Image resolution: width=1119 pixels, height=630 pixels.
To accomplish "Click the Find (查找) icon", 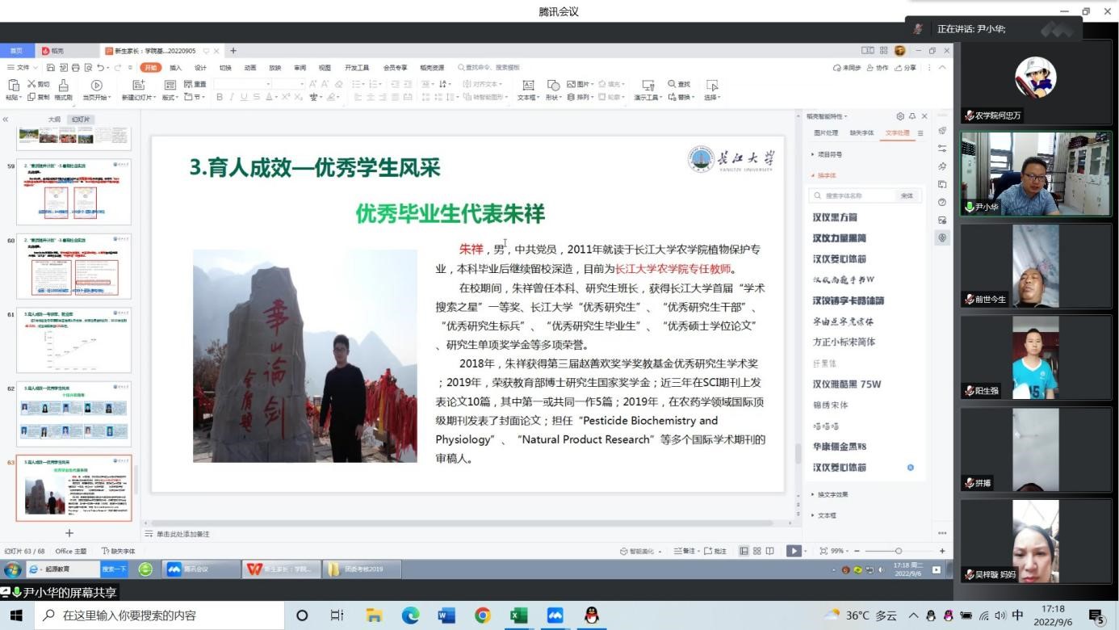I will coord(679,84).
